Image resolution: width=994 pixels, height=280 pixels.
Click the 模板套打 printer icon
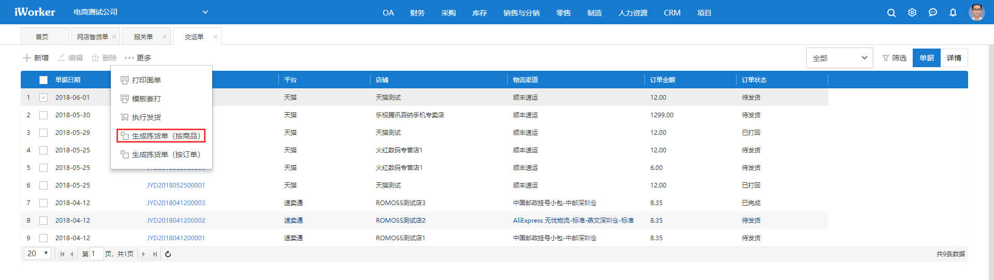pyautogui.click(x=125, y=99)
